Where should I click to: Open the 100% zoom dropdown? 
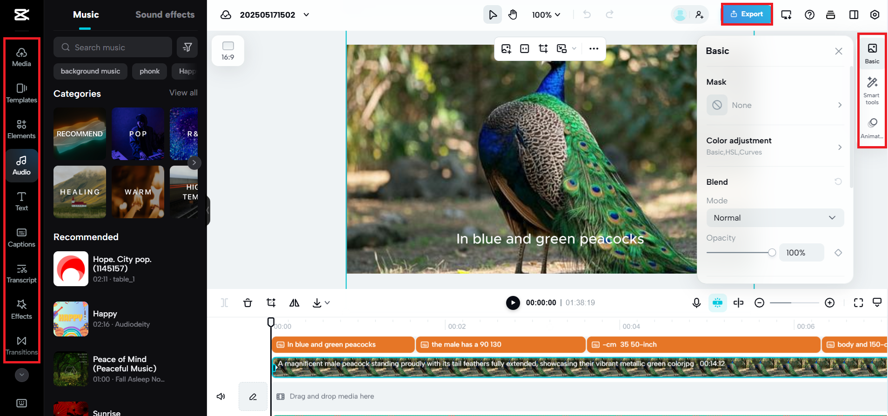coord(546,15)
